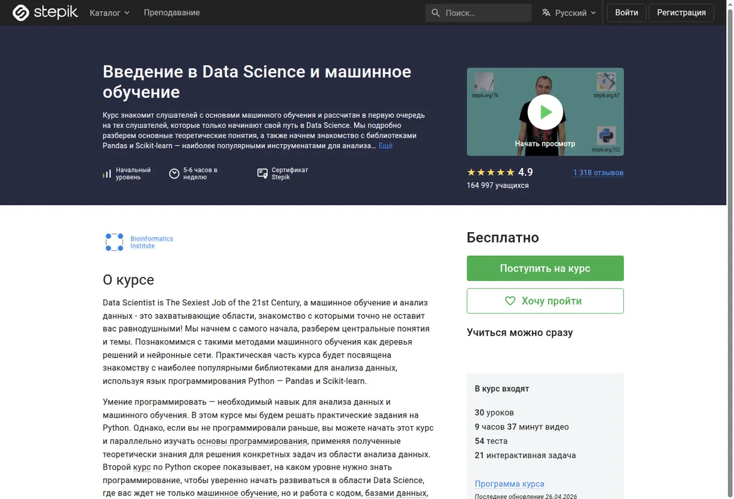Image resolution: width=734 pixels, height=499 pixels.
Task: Expand course description with Ещё link
Action: click(385, 146)
